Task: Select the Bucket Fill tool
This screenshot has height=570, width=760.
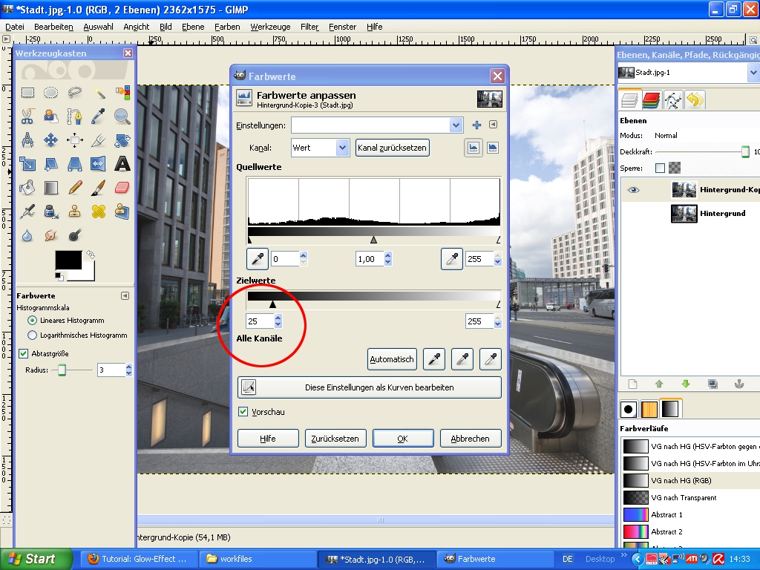Action: click(27, 188)
